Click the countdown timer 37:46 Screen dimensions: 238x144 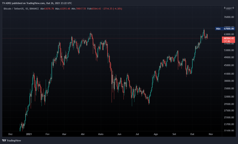pyautogui.click(x=227, y=41)
